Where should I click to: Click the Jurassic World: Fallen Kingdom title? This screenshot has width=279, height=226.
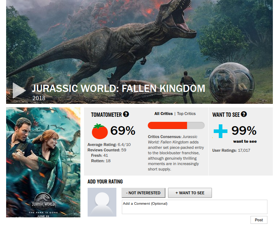[x=118, y=88]
